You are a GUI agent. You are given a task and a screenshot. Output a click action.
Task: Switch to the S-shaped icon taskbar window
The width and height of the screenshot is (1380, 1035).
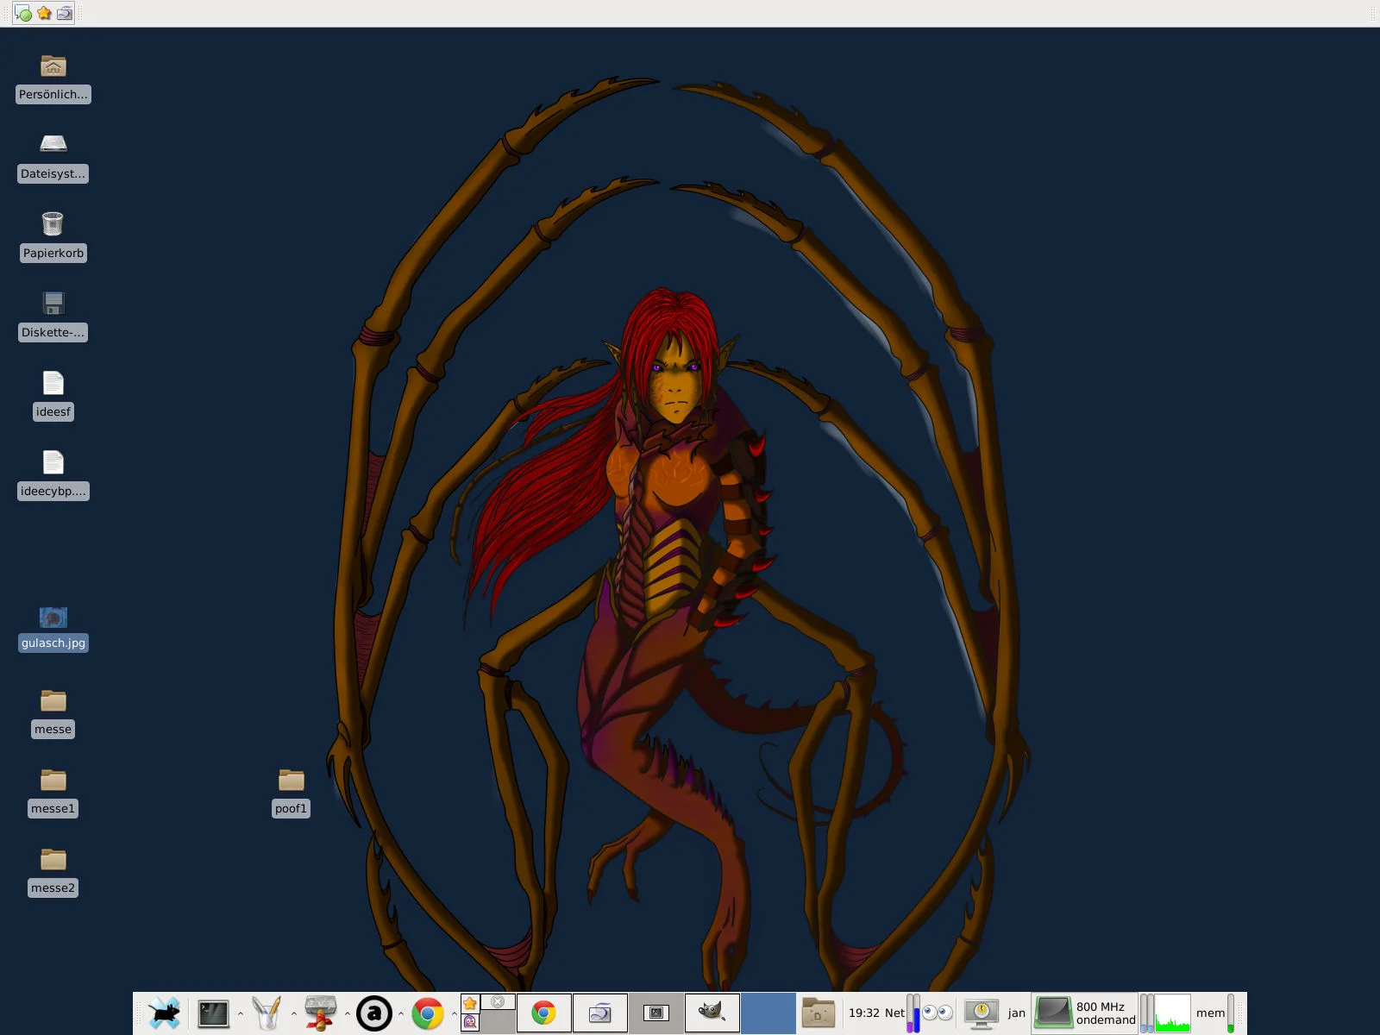600,1013
